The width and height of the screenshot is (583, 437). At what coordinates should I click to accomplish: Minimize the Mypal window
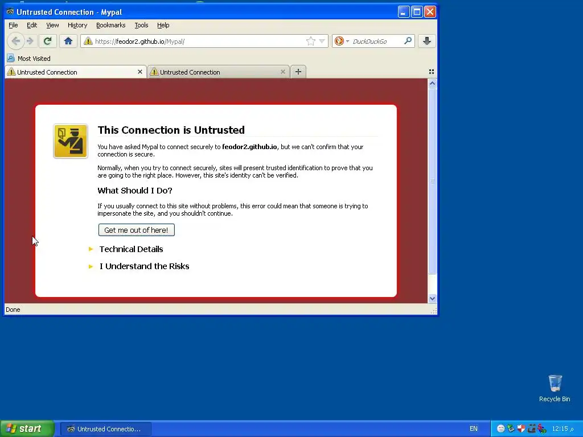pyautogui.click(x=404, y=11)
